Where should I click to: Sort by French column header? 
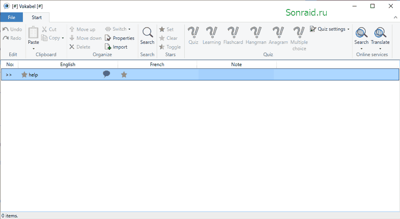[157, 64]
